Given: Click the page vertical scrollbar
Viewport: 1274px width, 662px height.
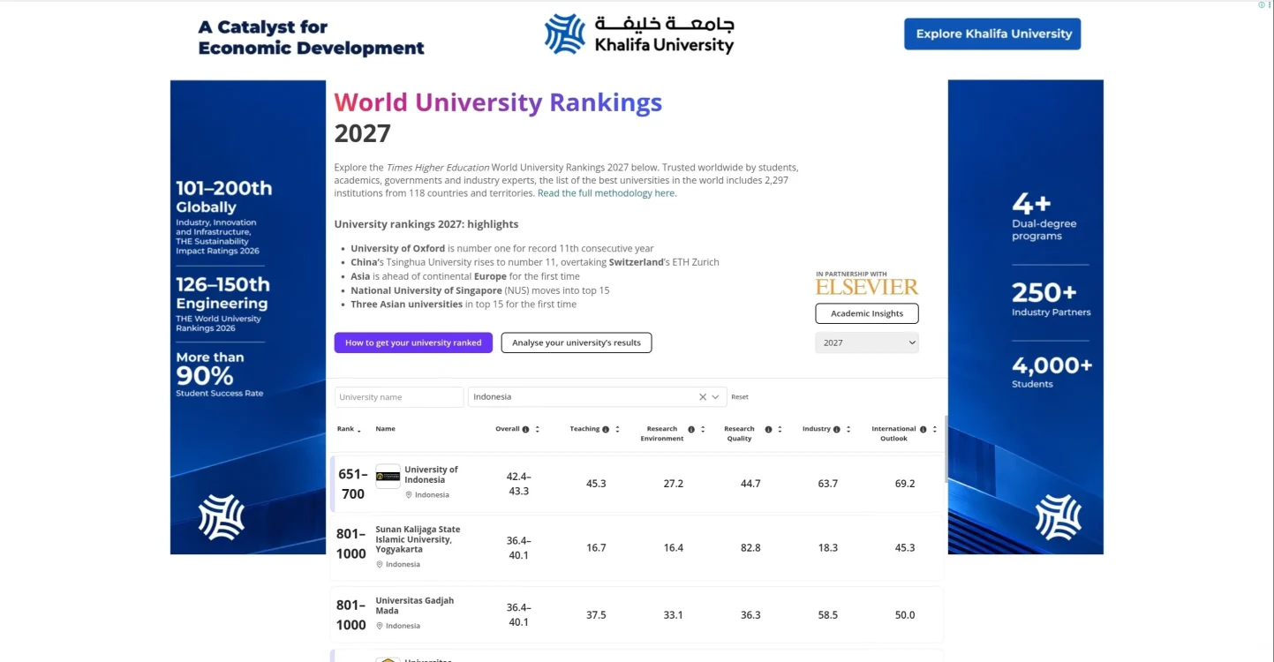Looking at the screenshot, I should point(946,448).
